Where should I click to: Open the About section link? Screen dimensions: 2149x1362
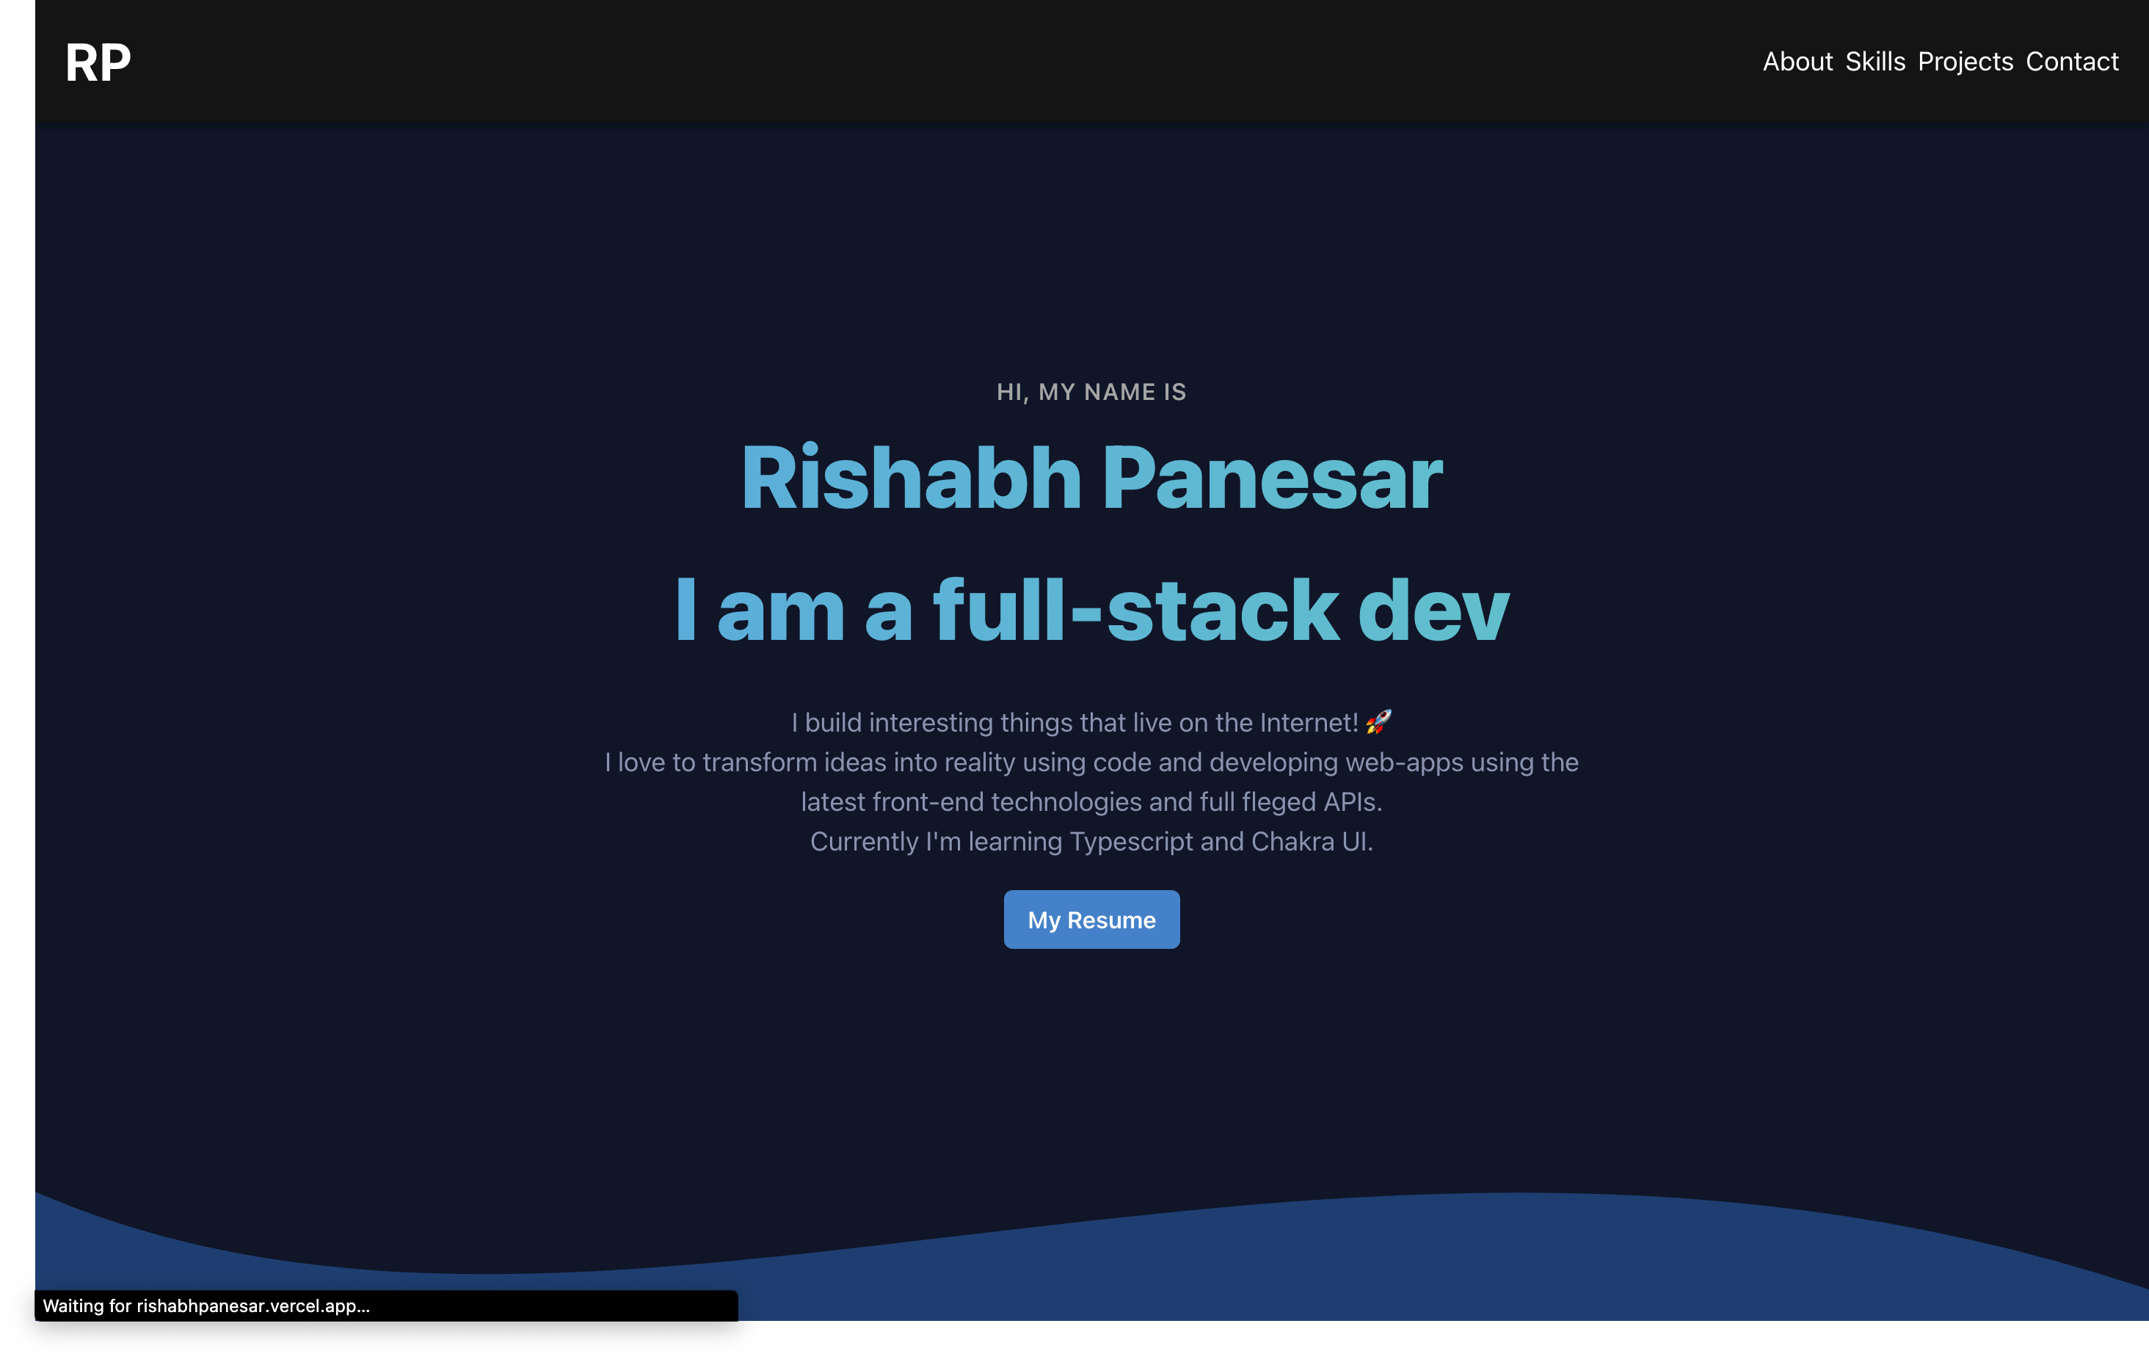click(x=1797, y=62)
